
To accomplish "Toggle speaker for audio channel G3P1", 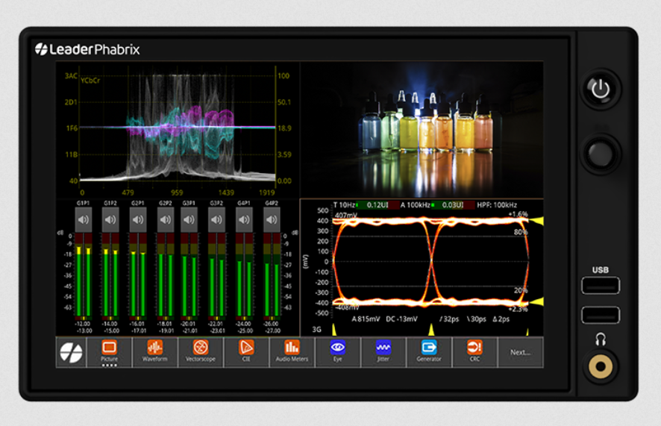I will [189, 219].
